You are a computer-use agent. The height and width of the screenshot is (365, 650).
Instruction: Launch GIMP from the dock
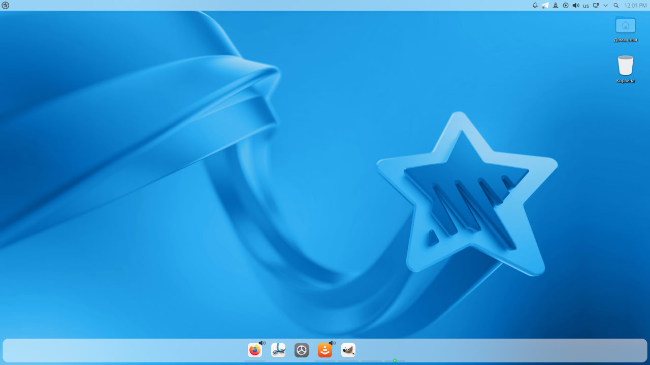click(x=348, y=350)
